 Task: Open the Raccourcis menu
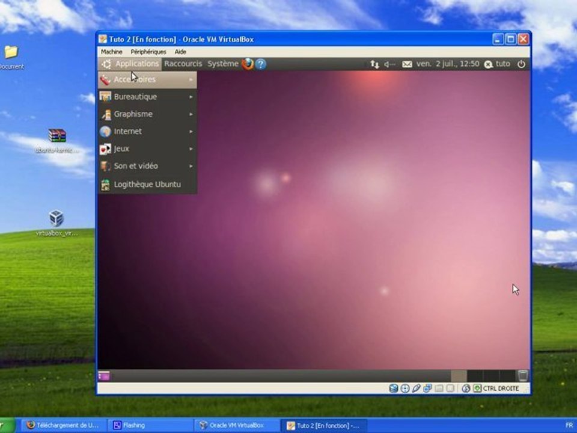click(183, 64)
